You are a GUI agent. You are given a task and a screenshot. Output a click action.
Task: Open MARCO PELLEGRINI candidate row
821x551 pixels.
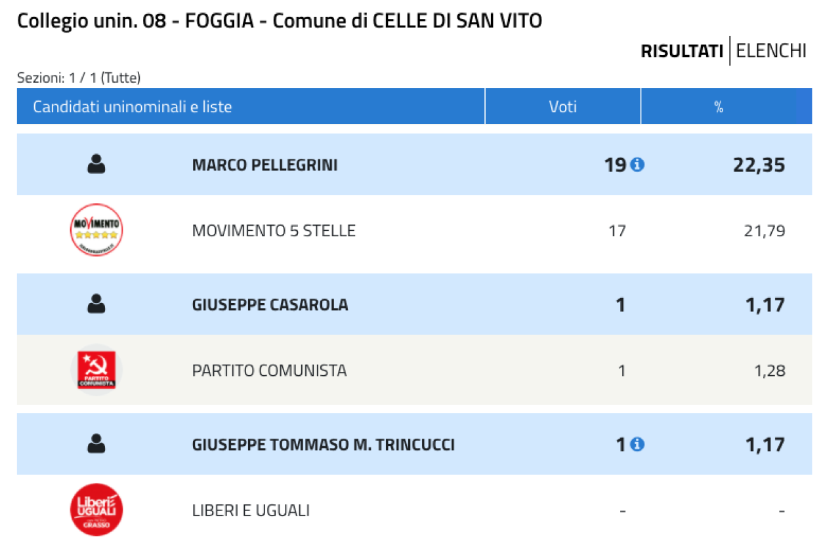pos(414,164)
